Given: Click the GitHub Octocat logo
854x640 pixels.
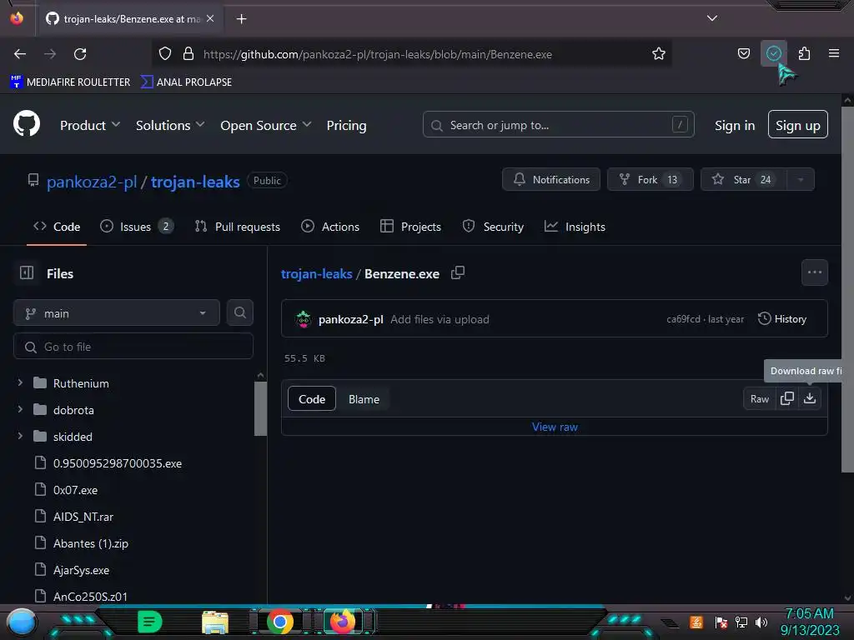Looking at the screenshot, I should (x=27, y=124).
